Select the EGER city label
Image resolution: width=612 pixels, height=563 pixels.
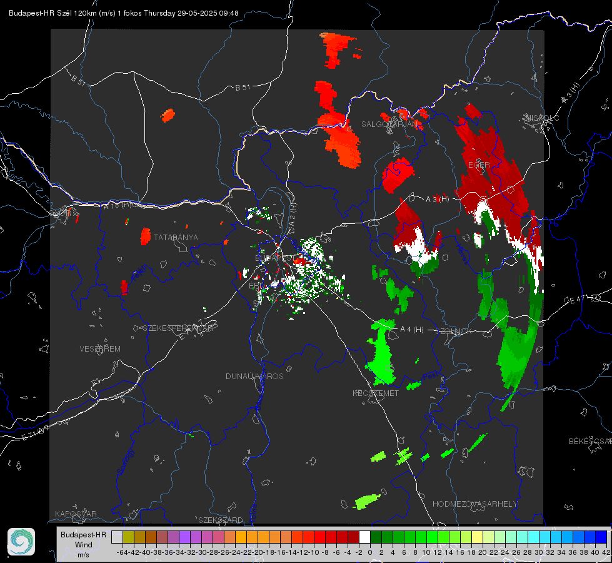click(x=479, y=165)
